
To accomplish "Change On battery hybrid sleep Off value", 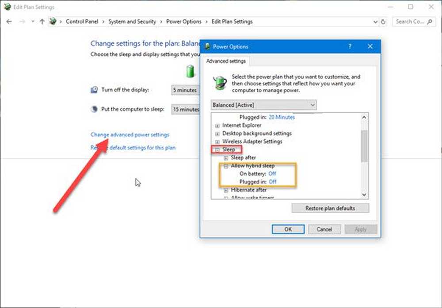I will 272,173.
